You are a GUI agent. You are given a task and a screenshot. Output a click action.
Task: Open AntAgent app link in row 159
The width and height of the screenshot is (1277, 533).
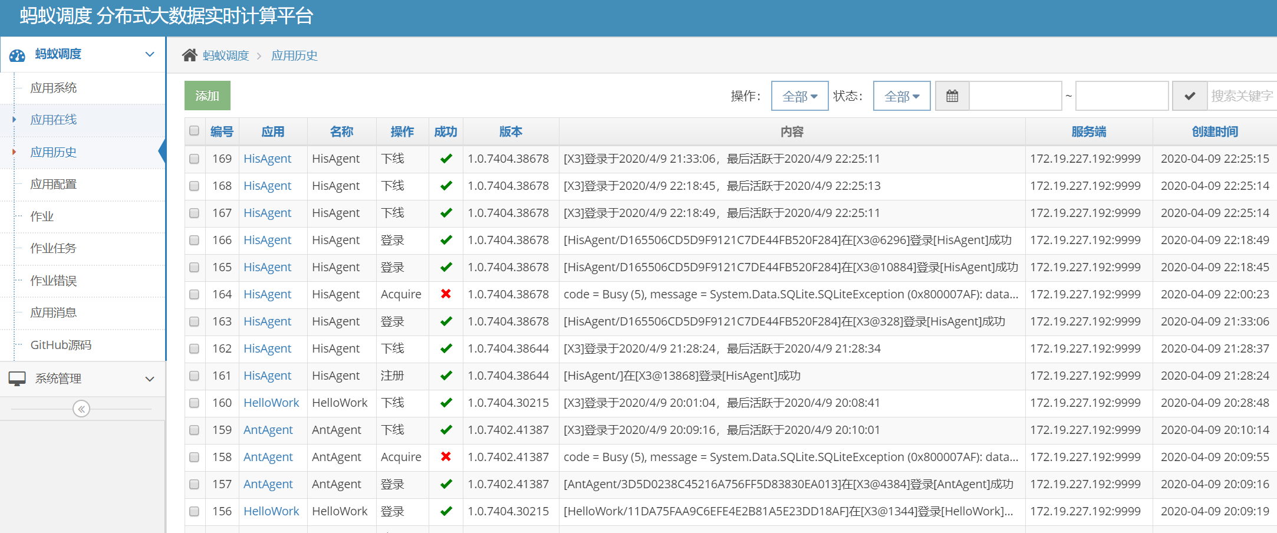point(268,430)
